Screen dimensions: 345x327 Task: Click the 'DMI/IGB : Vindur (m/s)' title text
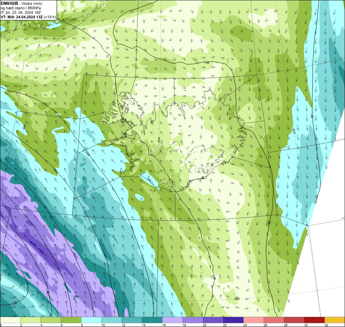[x=21, y=3]
